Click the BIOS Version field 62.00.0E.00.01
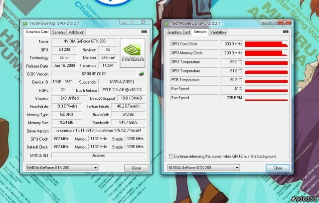Viewport: 319px width, 203px height. (94, 74)
